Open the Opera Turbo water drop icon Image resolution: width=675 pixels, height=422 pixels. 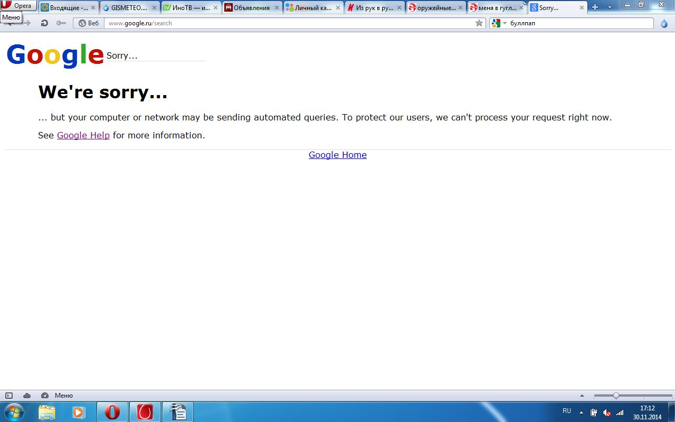point(664,23)
